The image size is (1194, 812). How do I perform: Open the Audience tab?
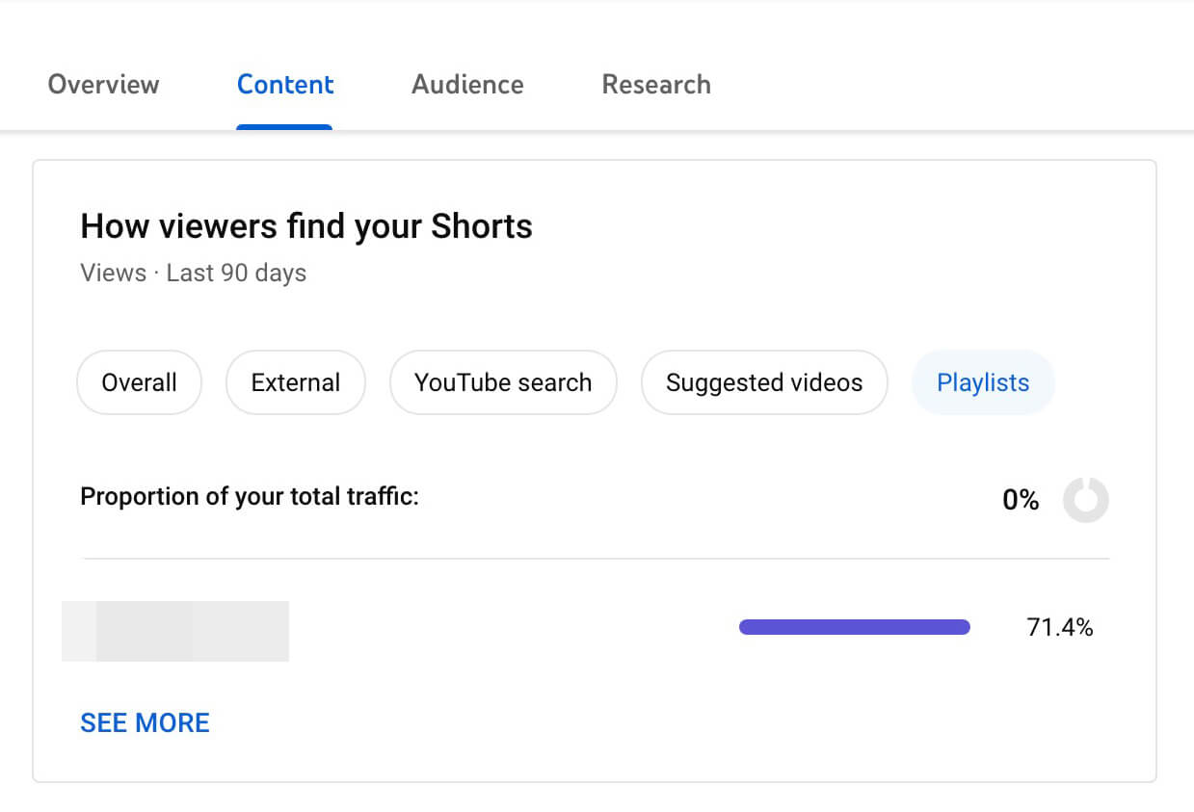tap(467, 85)
